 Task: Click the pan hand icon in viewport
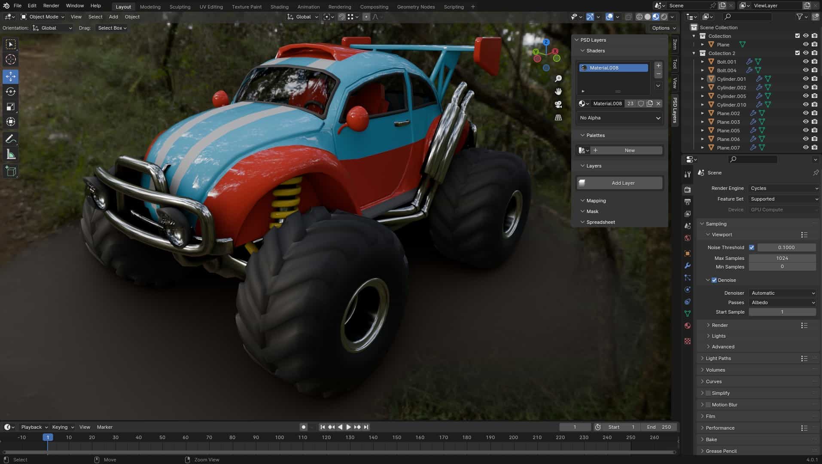click(558, 92)
